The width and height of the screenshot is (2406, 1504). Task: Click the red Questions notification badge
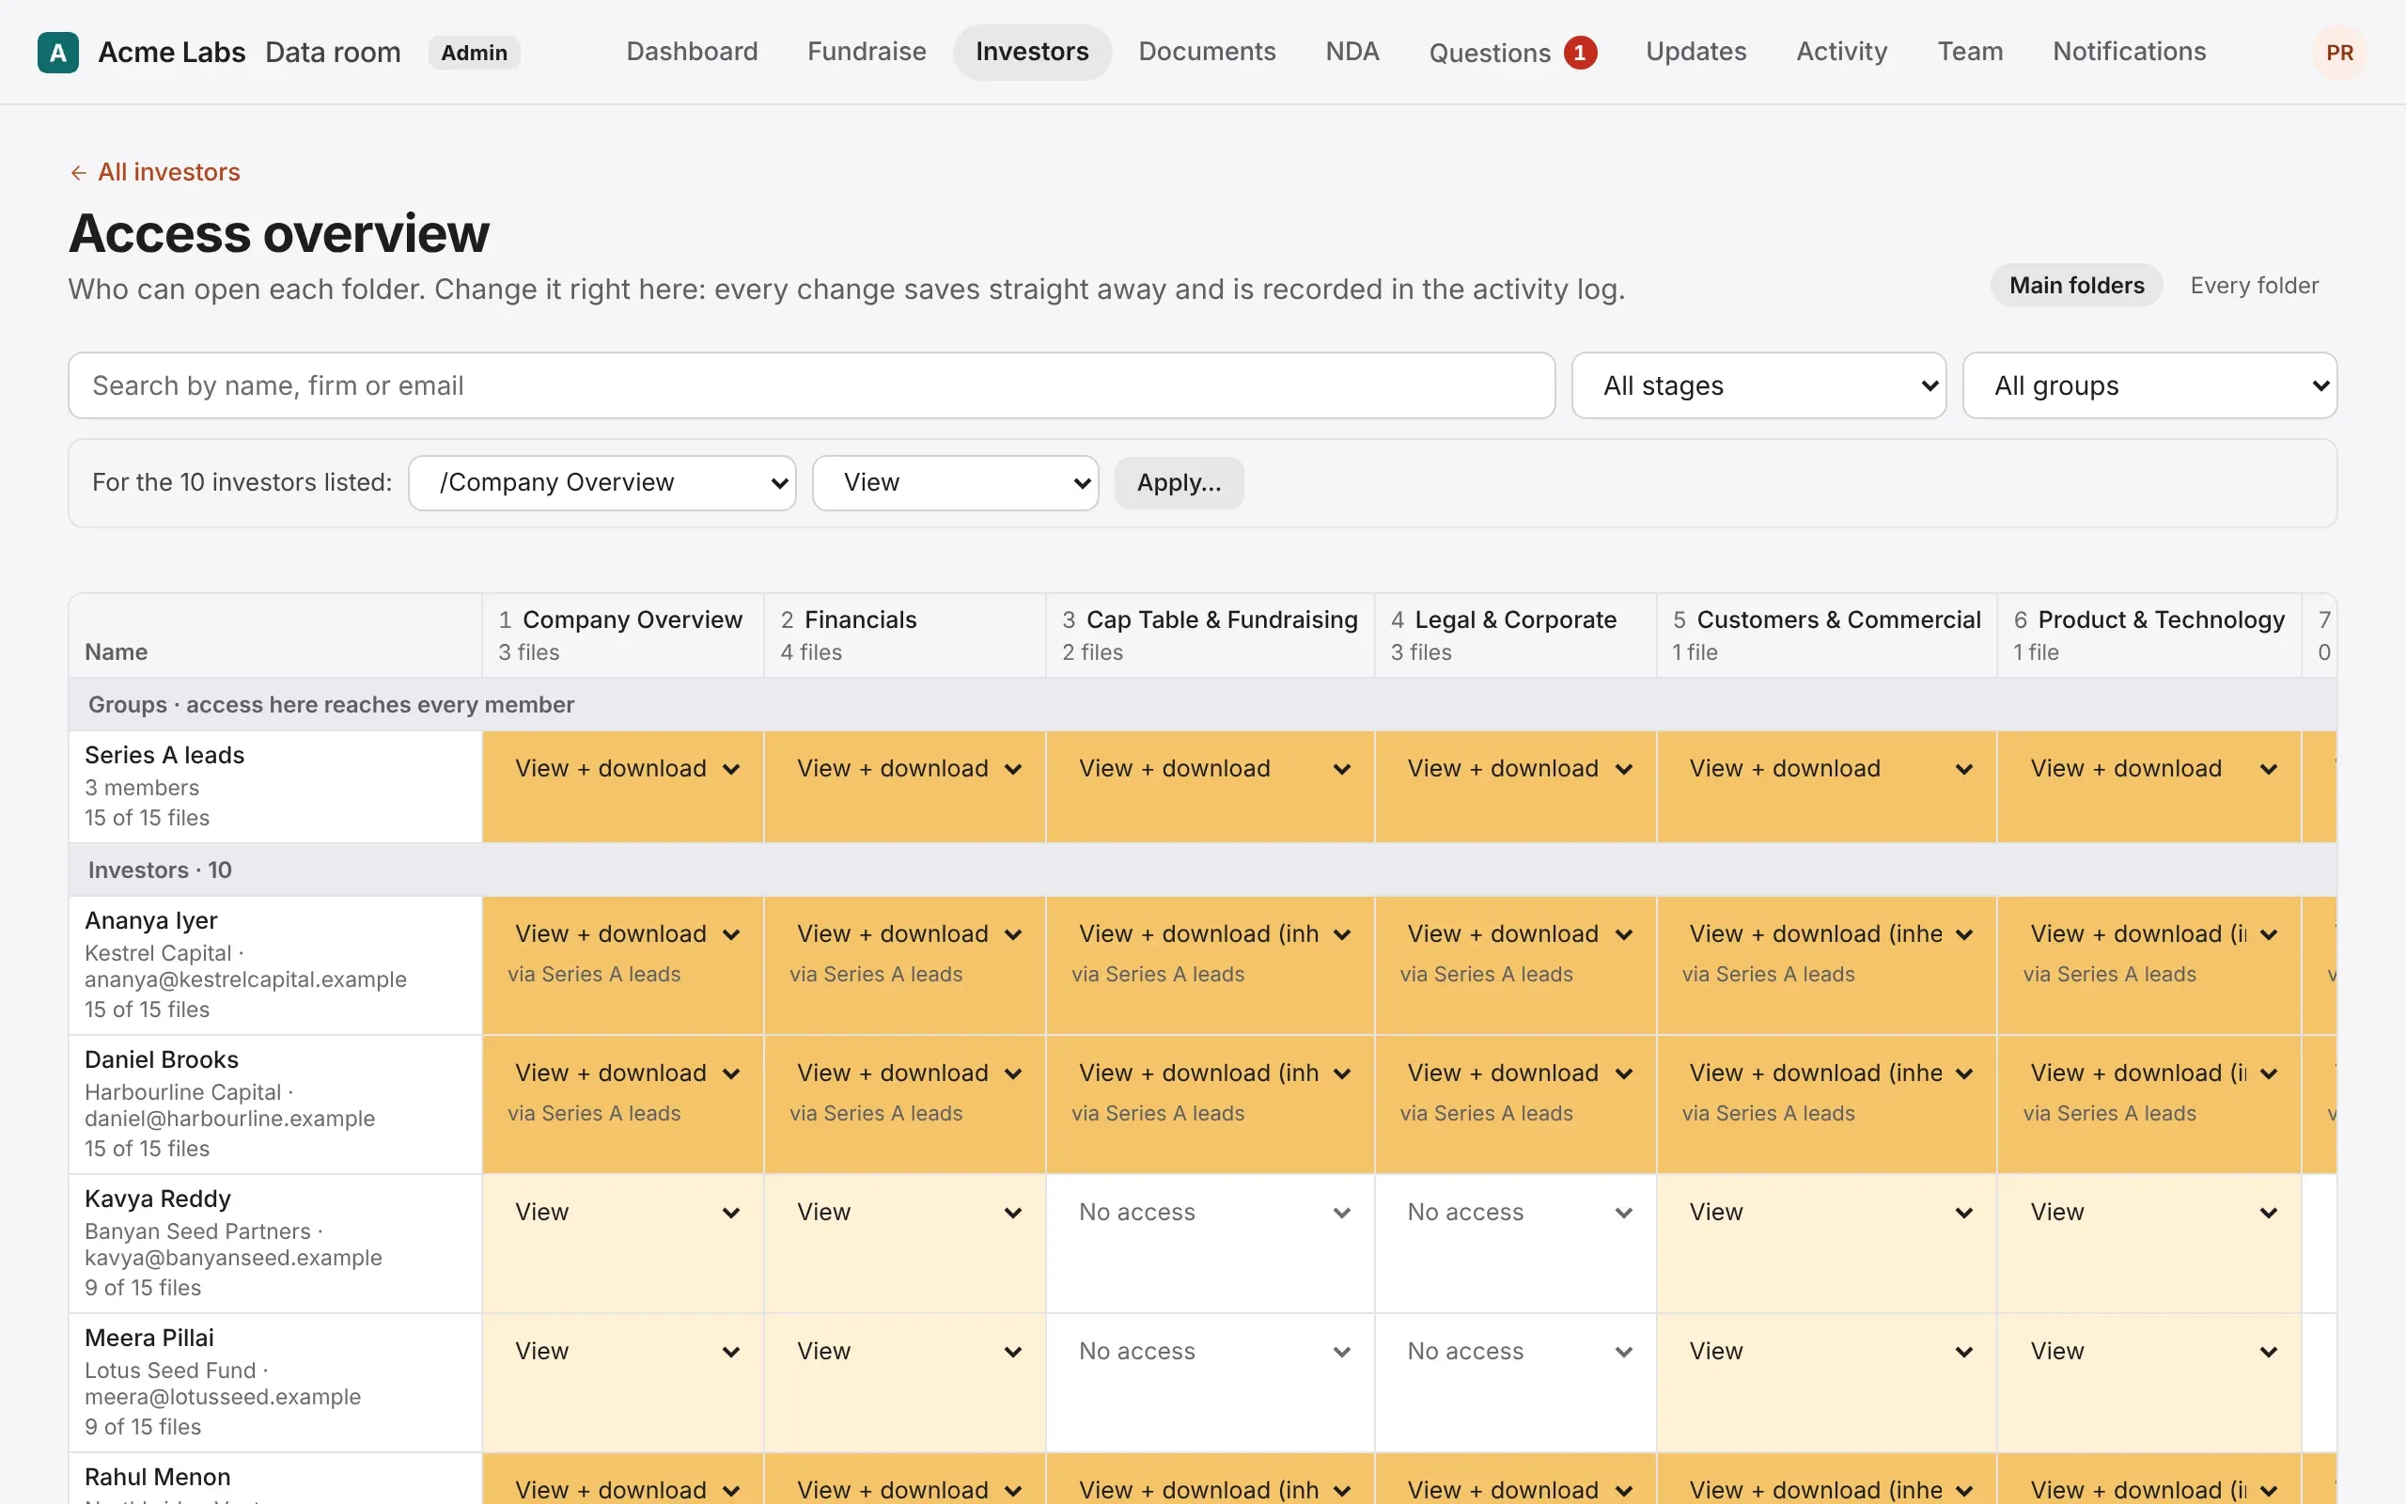(x=1580, y=53)
